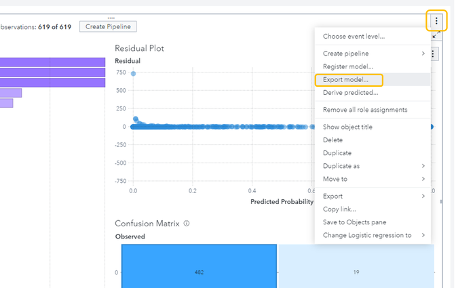
Task: Select Export model... from the menu
Action: tap(345, 80)
